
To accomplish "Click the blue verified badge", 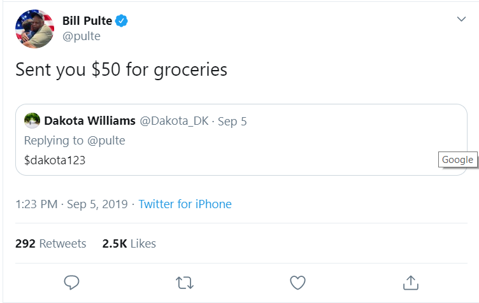I will click(122, 21).
